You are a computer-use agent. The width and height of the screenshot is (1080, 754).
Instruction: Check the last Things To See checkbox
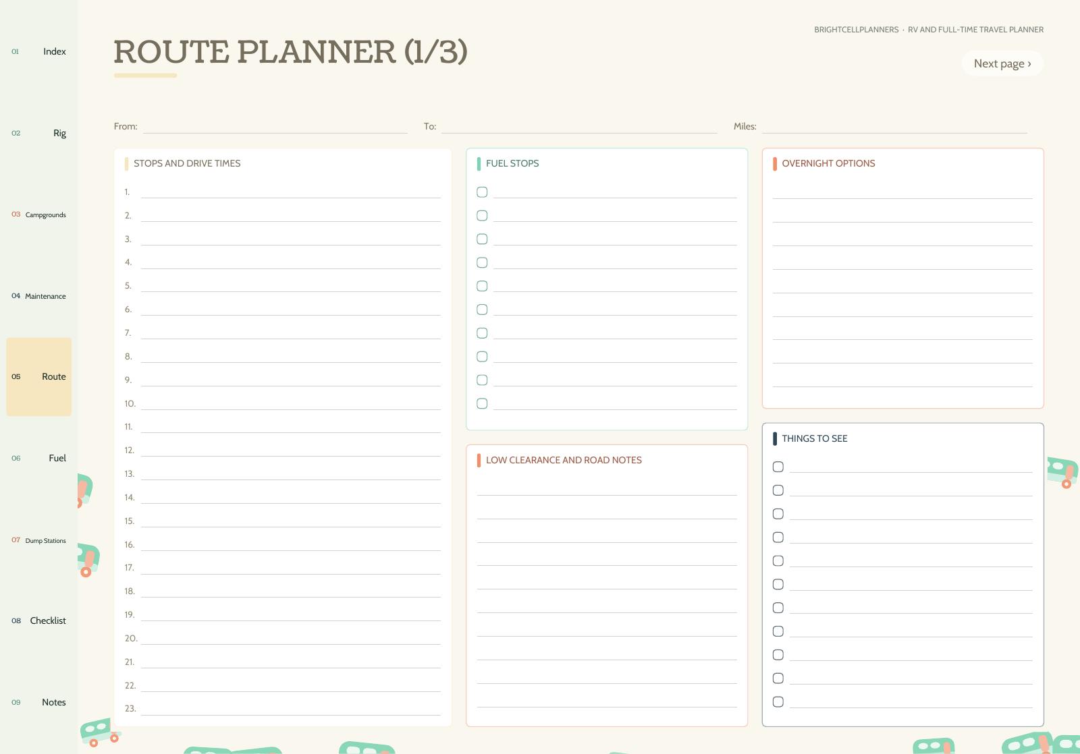tap(778, 702)
